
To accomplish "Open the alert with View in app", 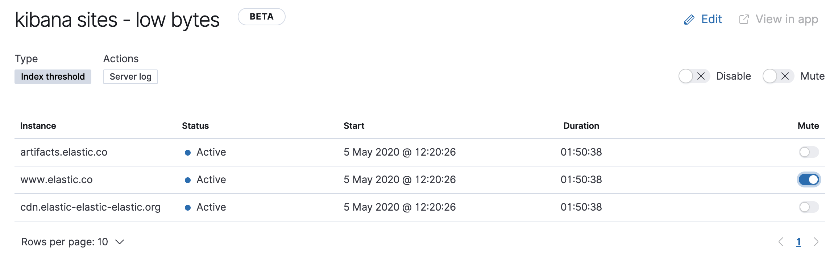I will (787, 19).
